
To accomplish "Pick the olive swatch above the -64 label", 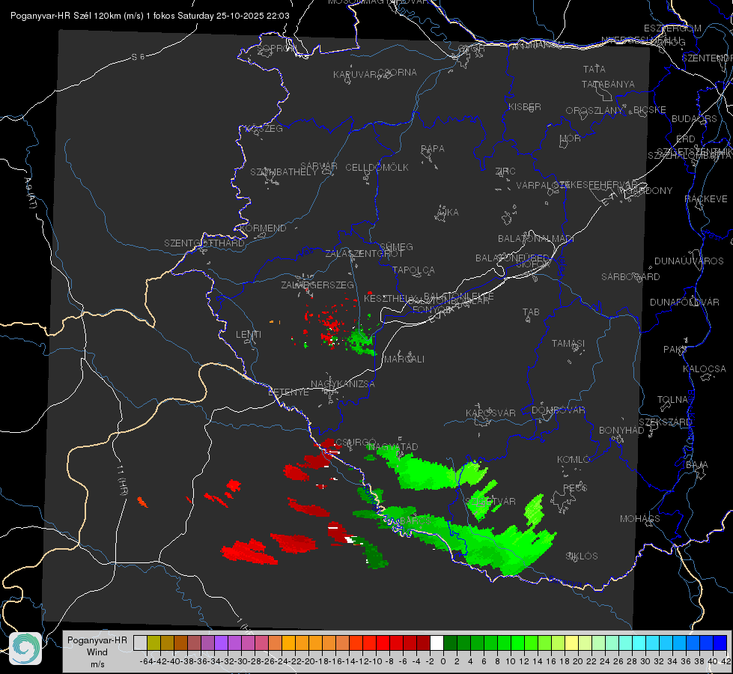I will click(x=153, y=643).
